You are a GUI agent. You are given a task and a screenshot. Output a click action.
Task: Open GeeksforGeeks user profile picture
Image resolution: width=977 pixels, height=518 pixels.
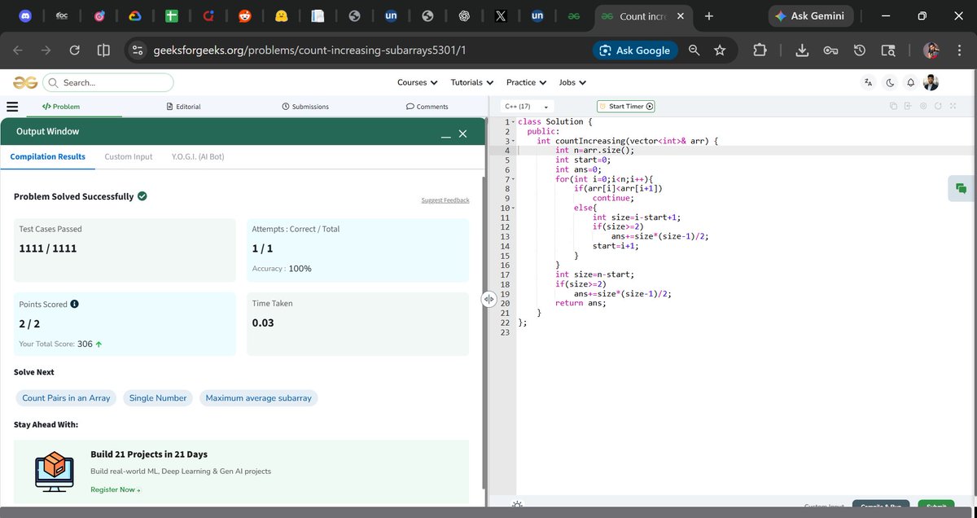tap(931, 82)
